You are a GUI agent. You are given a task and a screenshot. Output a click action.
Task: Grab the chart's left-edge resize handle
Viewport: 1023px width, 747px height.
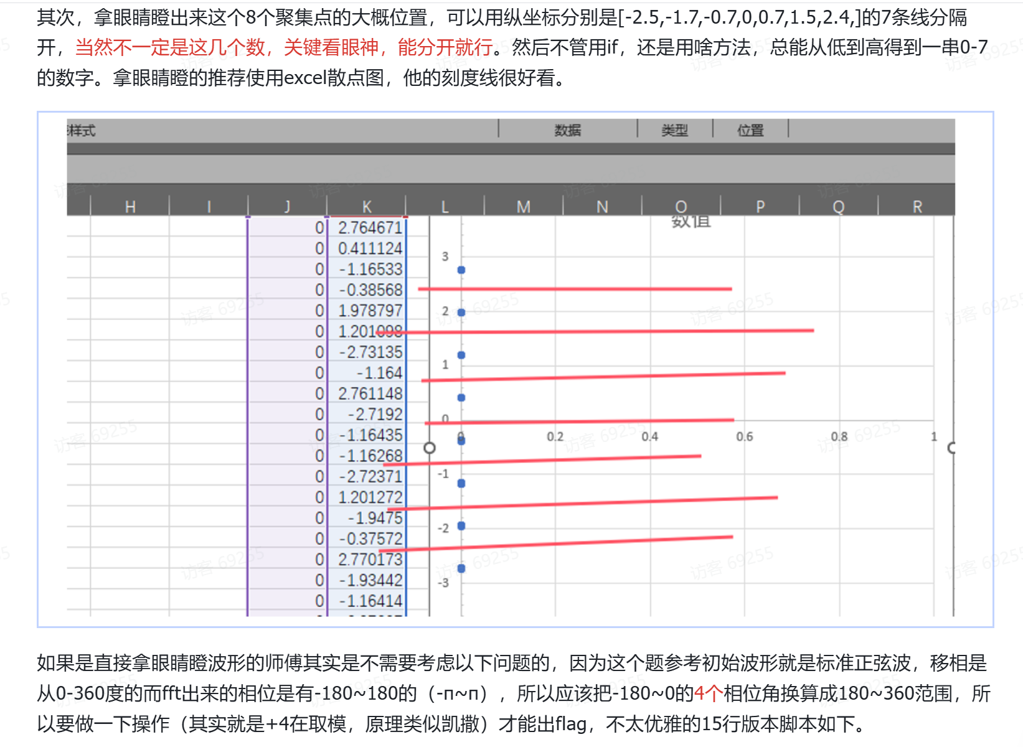(429, 448)
